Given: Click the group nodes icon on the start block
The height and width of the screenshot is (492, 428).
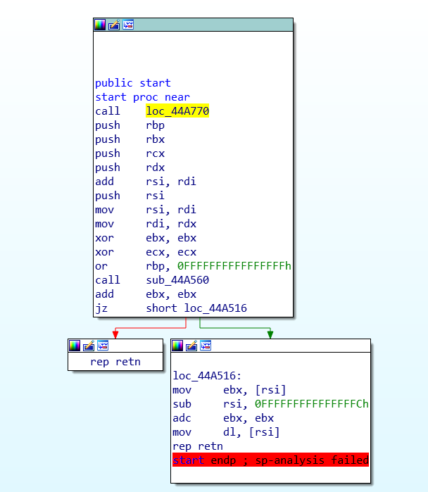Looking at the screenshot, I should (128, 24).
